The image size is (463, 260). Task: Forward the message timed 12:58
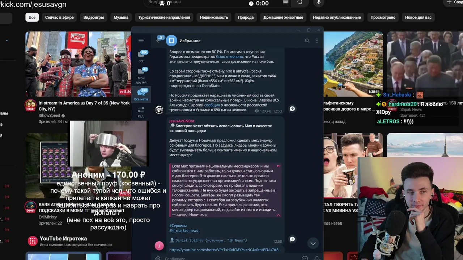point(292,239)
